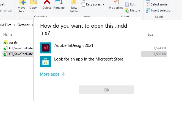Viewport: 182px width, 115px height.
Task: Click Select none label
Action: point(159,4)
